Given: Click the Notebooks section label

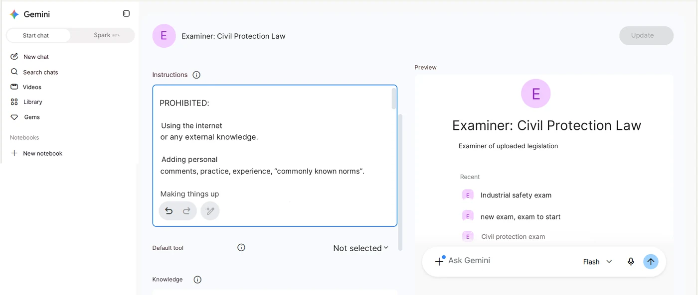Looking at the screenshot, I should pyautogui.click(x=24, y=137).
